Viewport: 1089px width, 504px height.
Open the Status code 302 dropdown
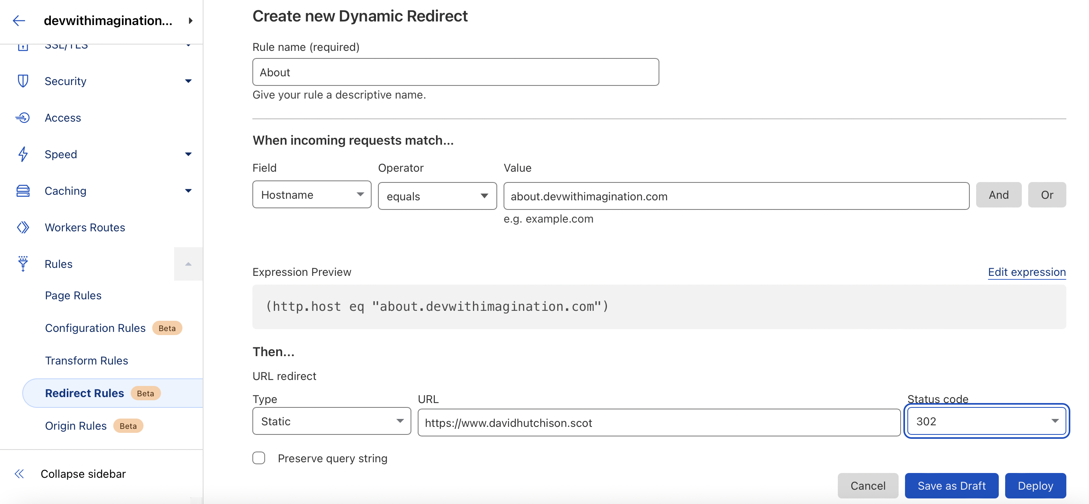pos(986,421)
